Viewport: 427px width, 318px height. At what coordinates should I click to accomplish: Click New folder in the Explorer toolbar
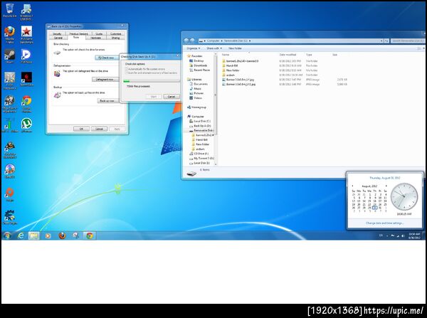[235, 48]
